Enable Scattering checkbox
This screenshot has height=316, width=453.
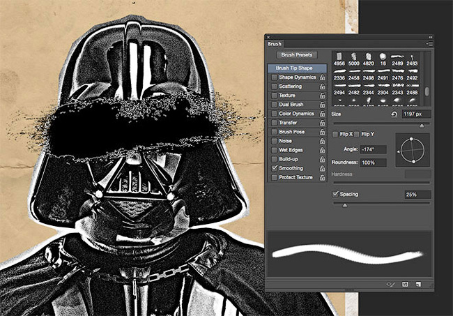274,86
